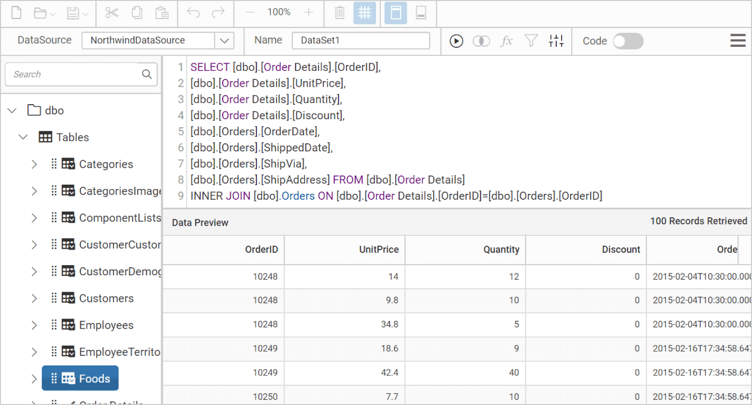Run the query with the execute button
The width and height of the screenshot is (752, 405).
tap(456, 41)
